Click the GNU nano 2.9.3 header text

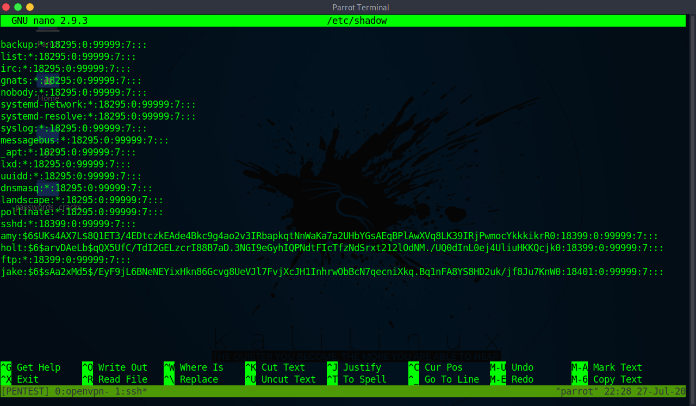coord(49,21)
